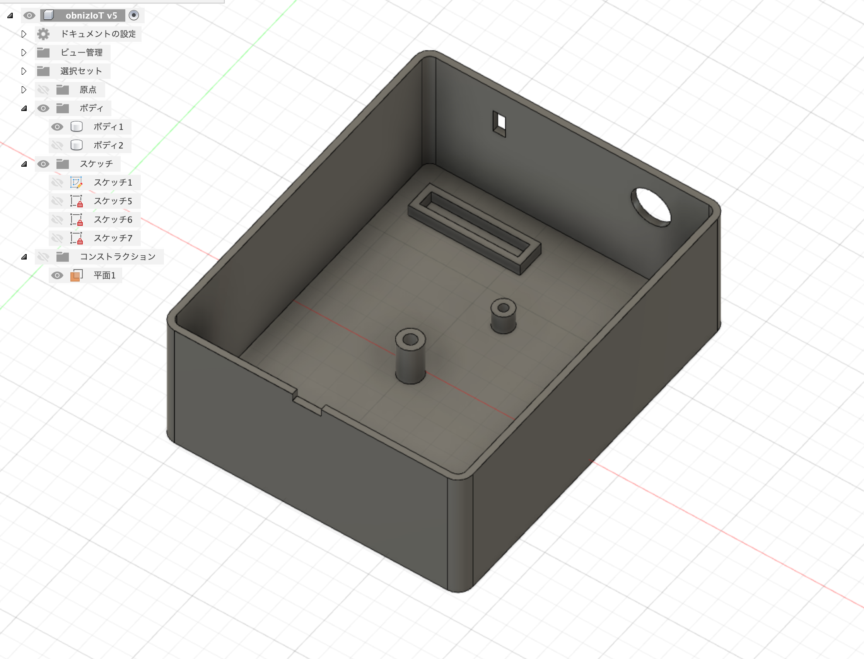864x659 pixels.
Task: Click the locked スケッチ5 sketch icon
Action: click(76, 201)
